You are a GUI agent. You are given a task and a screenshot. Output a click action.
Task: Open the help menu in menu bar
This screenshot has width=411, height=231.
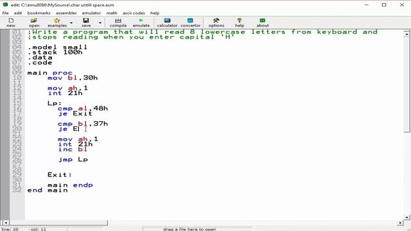tap(155, 13)
